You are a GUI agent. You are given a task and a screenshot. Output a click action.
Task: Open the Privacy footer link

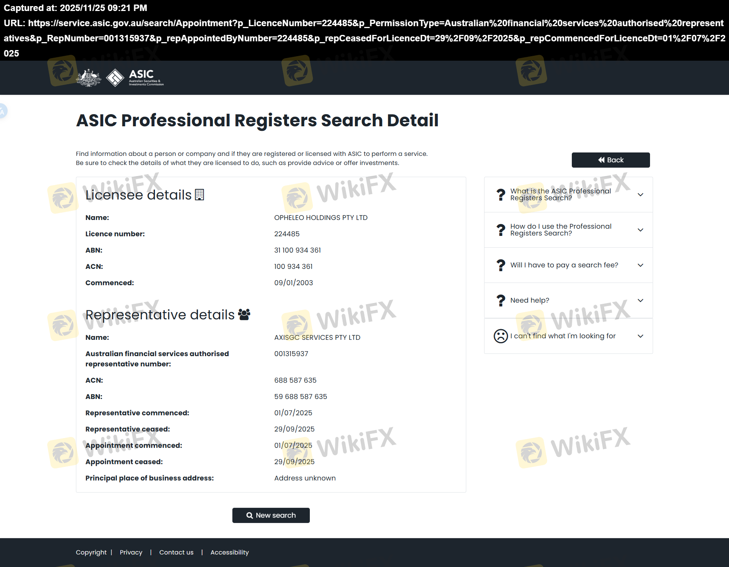(x=131, y=552)
